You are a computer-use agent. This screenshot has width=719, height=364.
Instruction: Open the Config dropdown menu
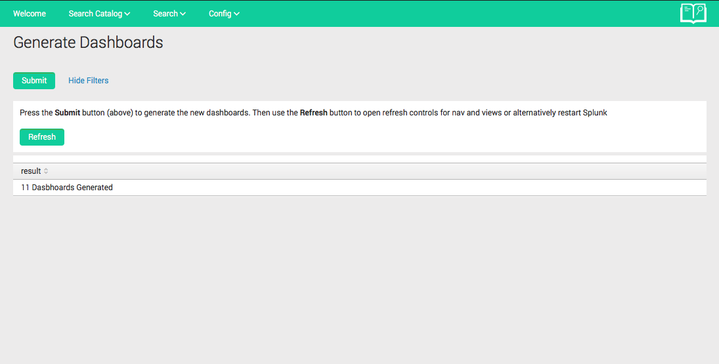224,14
